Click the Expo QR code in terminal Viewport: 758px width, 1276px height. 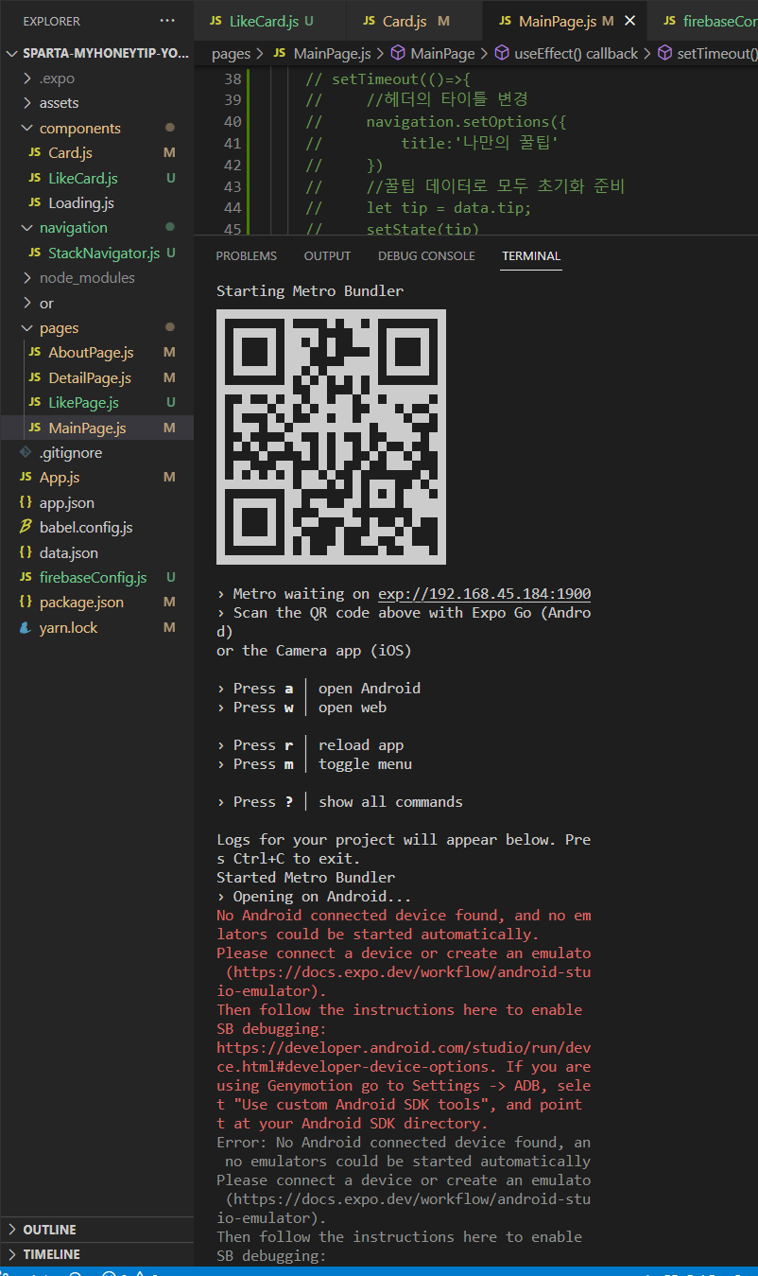click(331, 438)
